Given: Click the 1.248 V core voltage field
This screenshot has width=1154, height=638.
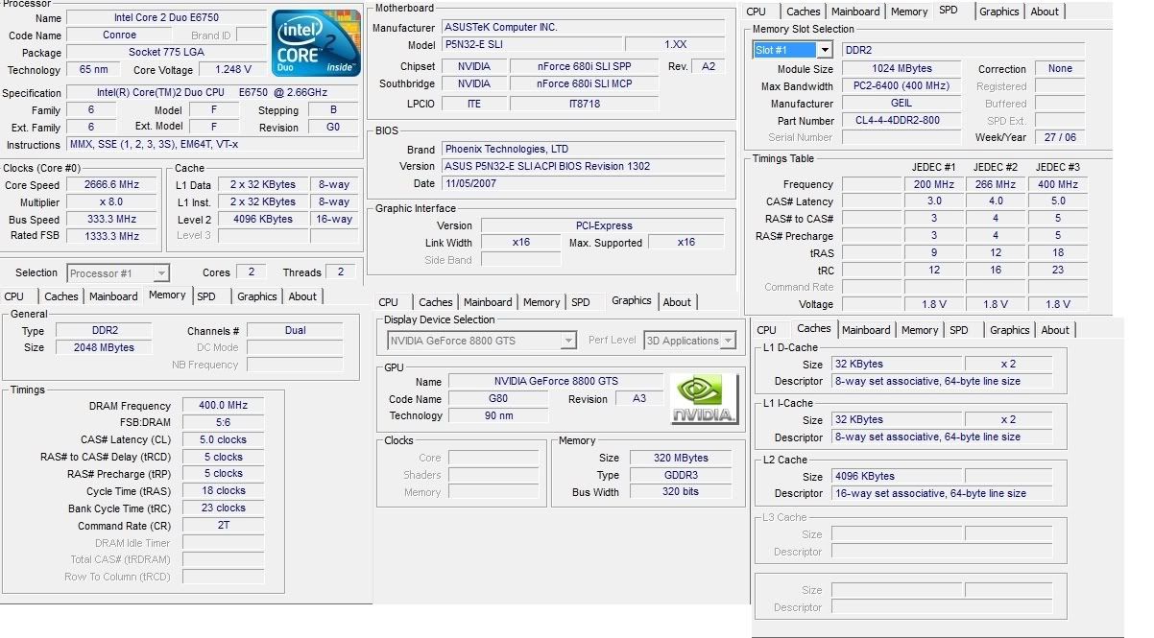Looking at the screenshot, I should click(x=233, y=70).
